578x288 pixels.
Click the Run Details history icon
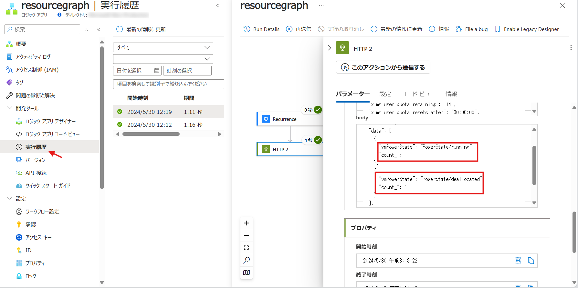coord(247,29)
